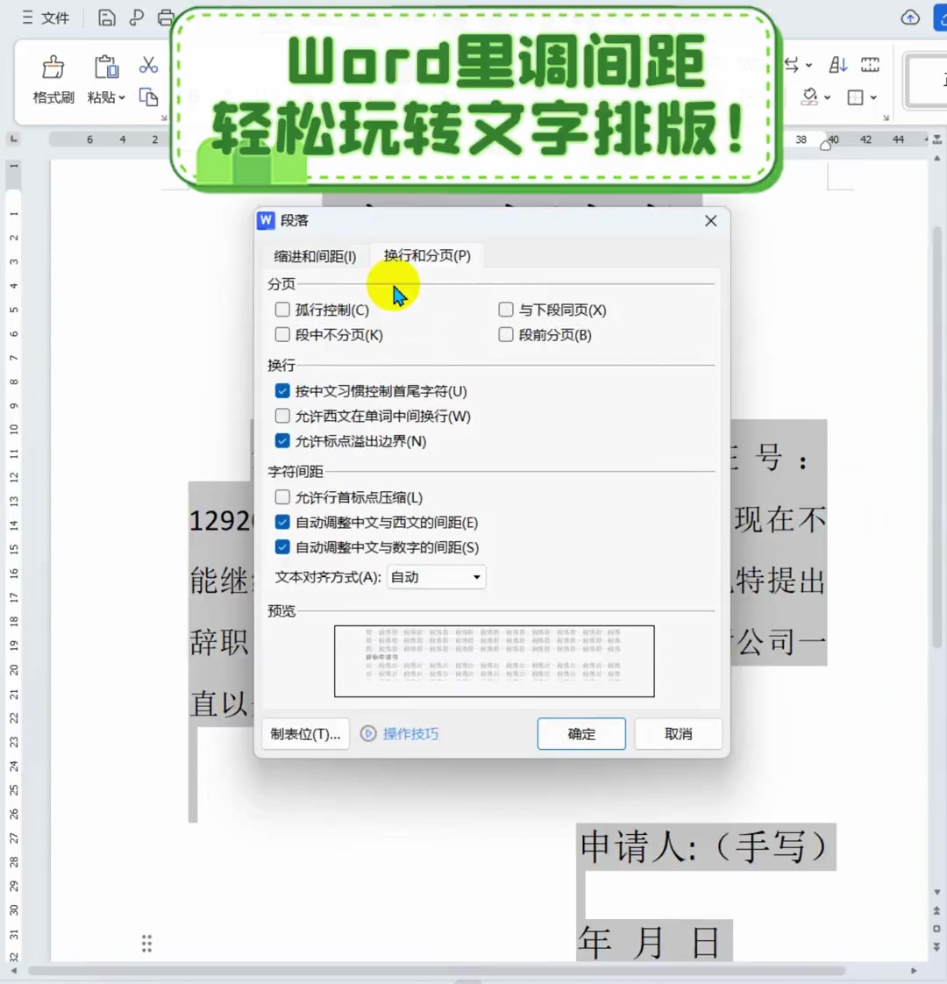Image resolution: width=947 pixels, height=984 pixels.
Task: Save the document via the save icon
Action: coord(106,18)
